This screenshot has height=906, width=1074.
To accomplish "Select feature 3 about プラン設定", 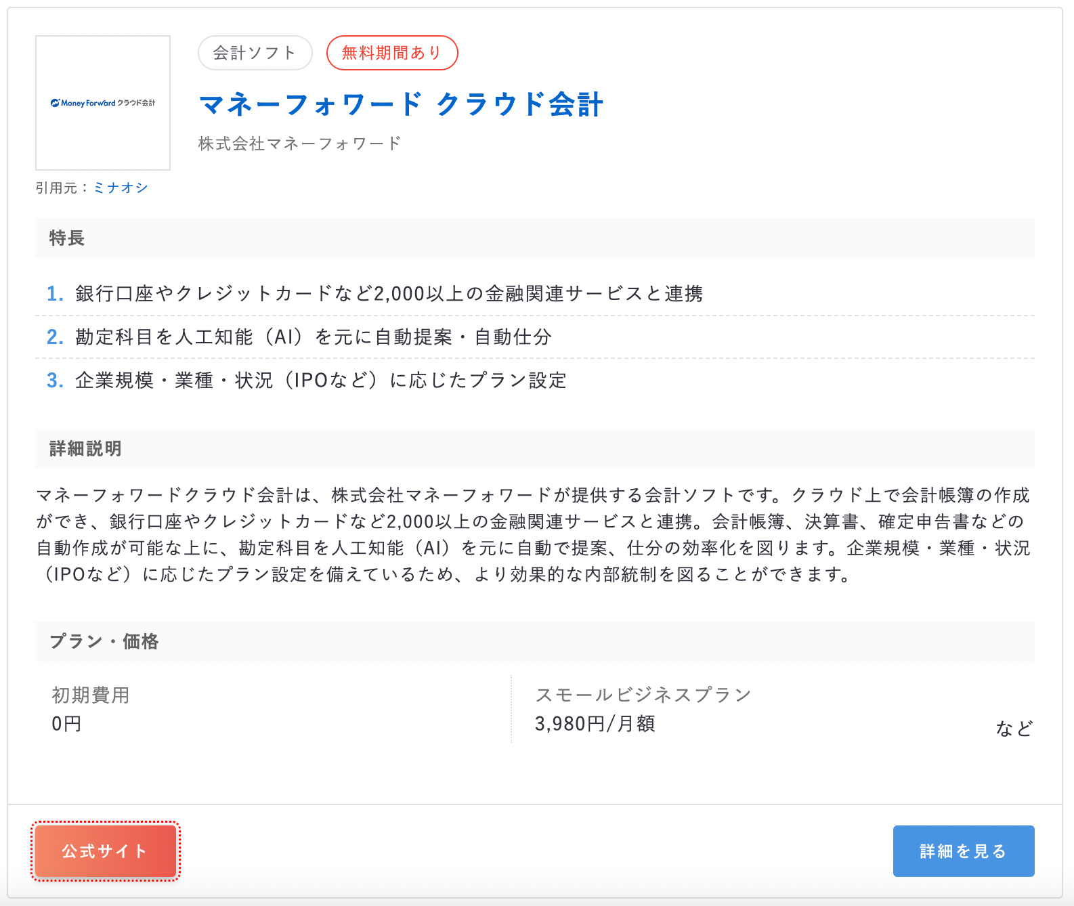I will (320, 381).
